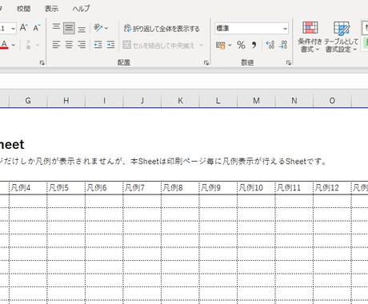Apply comma style formatting

pos(254,45)
